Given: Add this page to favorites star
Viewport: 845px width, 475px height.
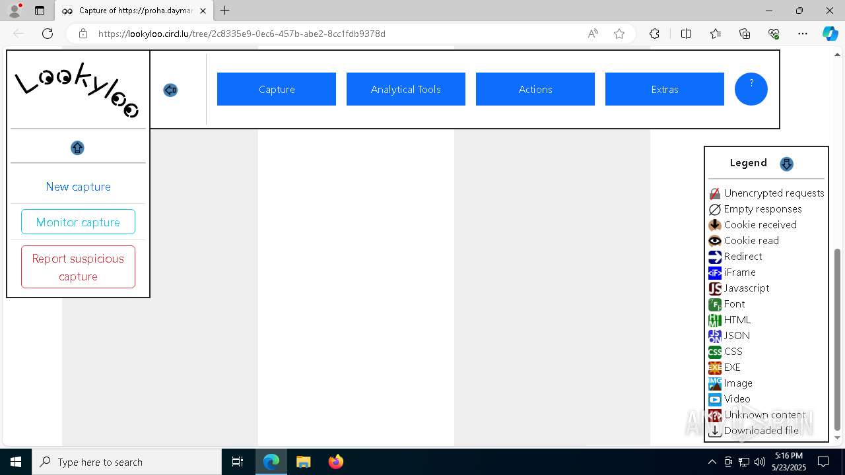Looking at the screenshot, I should coord(619,34).
